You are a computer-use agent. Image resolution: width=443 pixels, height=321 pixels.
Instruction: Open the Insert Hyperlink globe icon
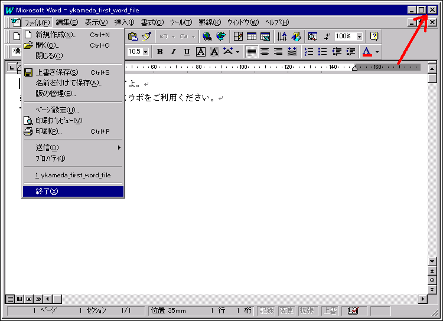tap(207, 37)
